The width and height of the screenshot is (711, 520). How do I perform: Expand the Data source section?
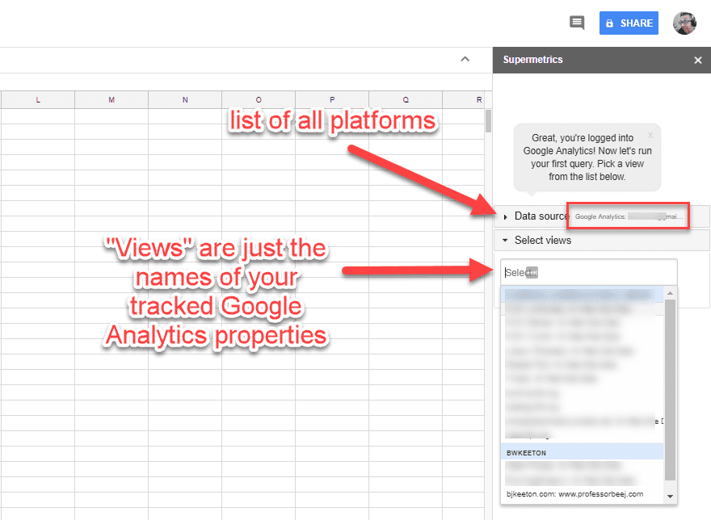click(505, 216)
